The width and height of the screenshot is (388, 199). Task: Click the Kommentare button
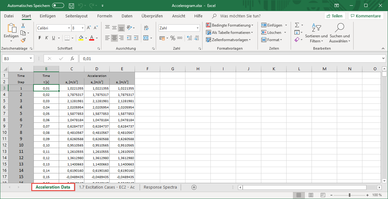366,16
